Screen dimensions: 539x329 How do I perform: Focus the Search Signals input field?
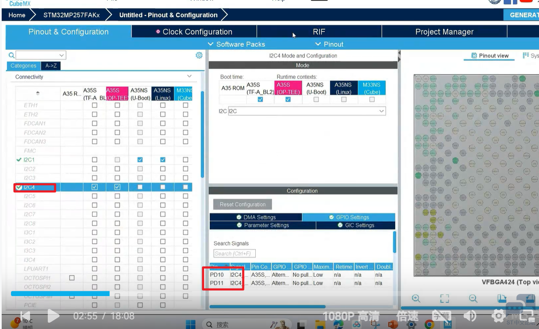coord(235,253)
